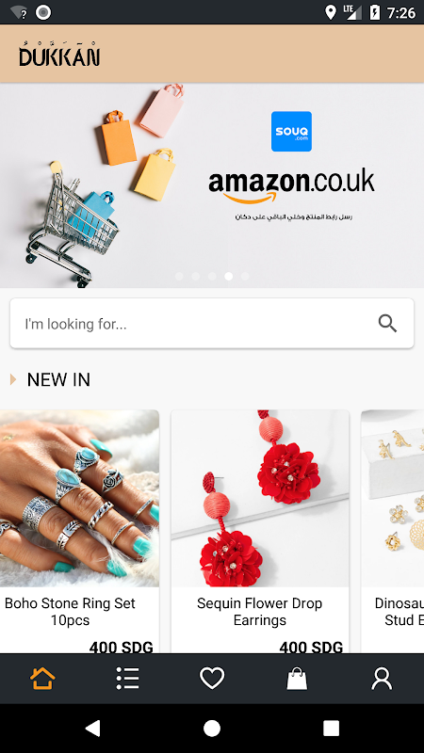This screenshot has height=753, width=424.
Task: Select the first banner carousel dot
Action: 179,276
